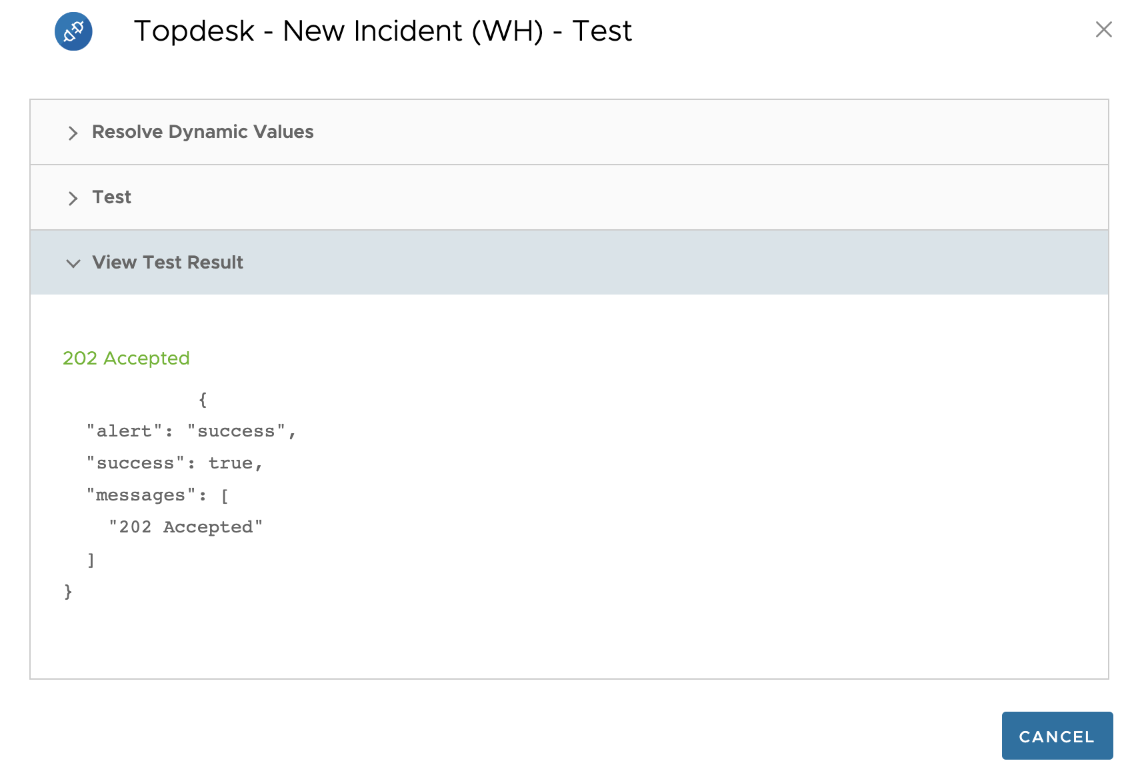Click the opening square bracket after "messages"
1136x773 pixels.
pos(225,495)
